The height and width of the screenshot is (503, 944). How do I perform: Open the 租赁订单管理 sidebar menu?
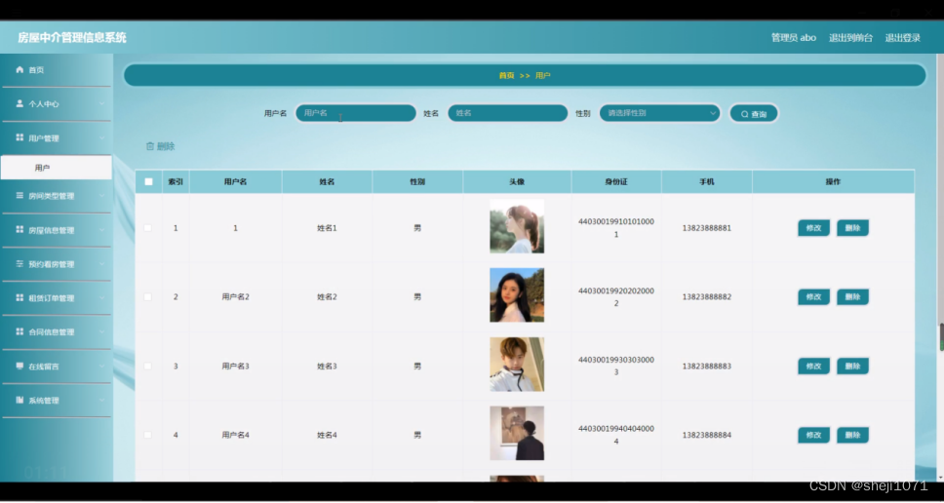tap(56, 298)
